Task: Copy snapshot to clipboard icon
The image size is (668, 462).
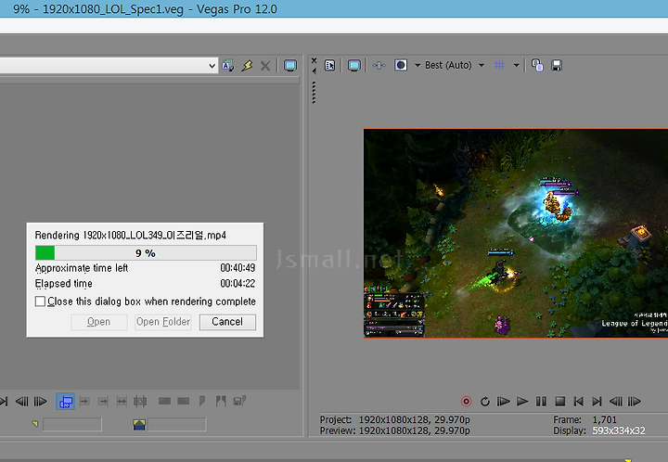Action: click(x=537, y=65)
